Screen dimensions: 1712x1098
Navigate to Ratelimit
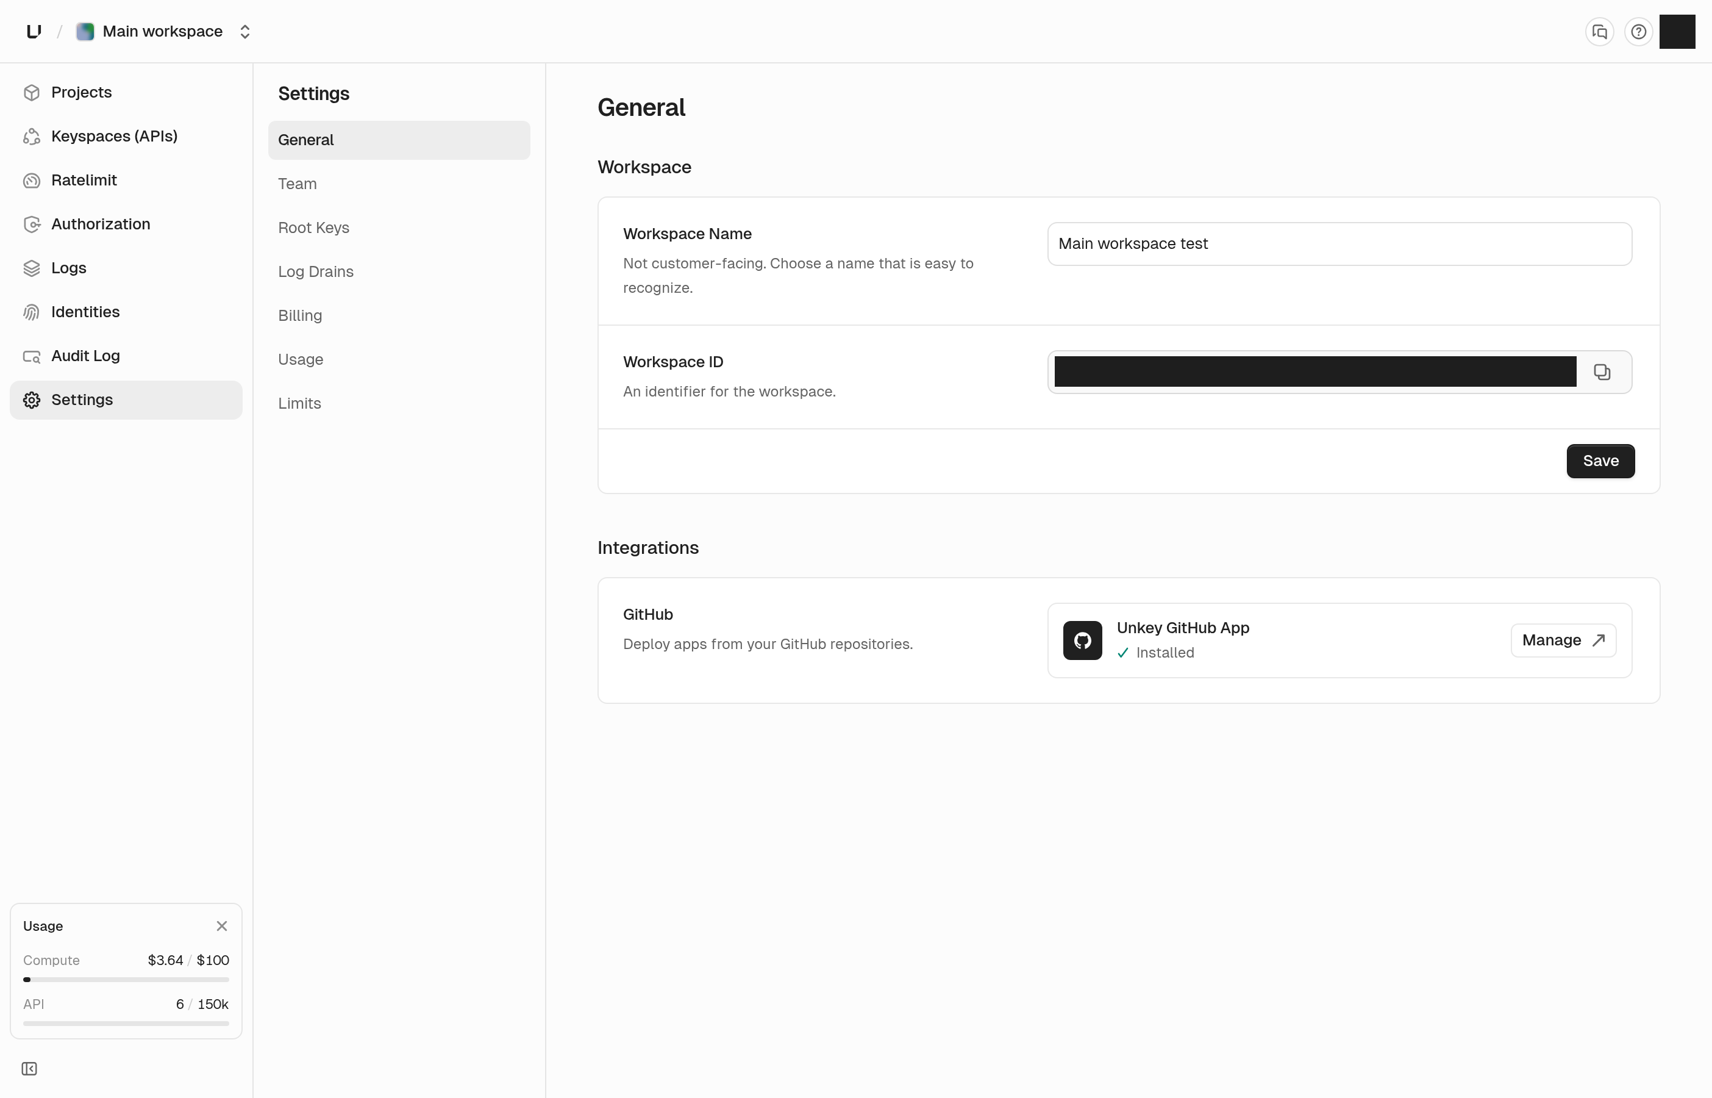[x=126, y=181]
